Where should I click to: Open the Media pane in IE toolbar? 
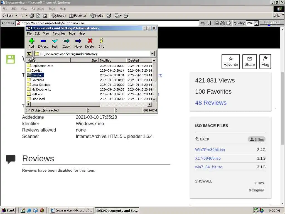pyautogui.click(x=97, y=16)
